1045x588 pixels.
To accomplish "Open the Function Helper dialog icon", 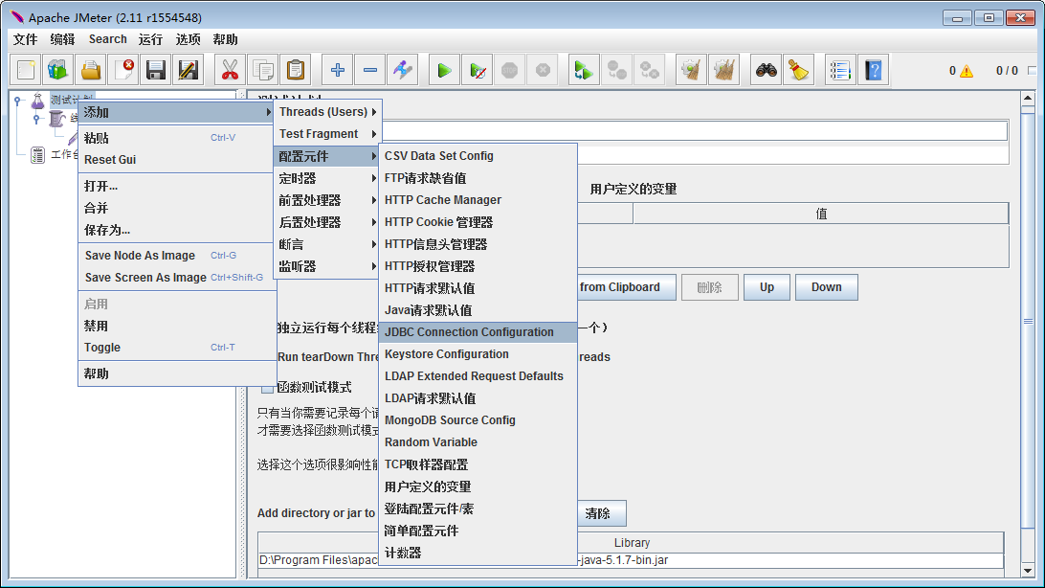I will (840, 70).
